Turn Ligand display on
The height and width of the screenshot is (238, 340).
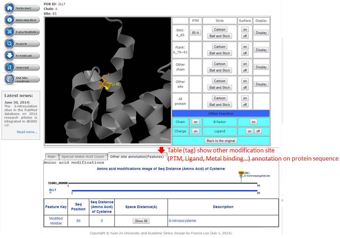pyautogui.click(x=249, y=131)
